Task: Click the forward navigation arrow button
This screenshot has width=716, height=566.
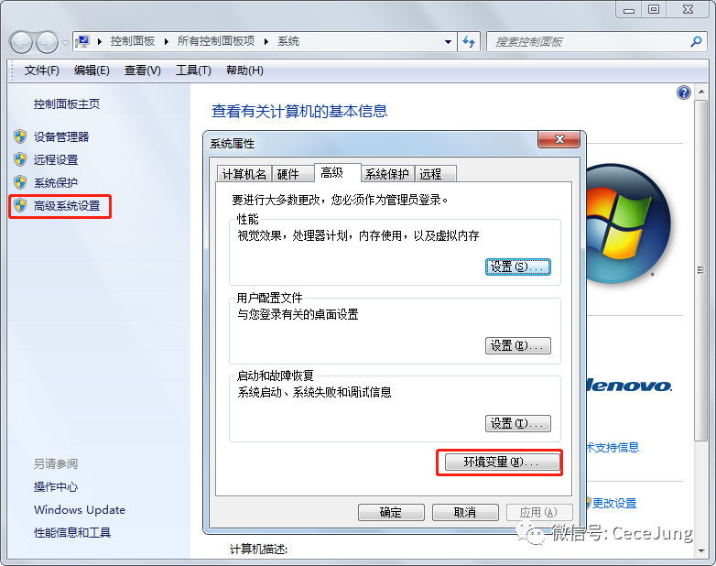Action: pyautogui.click(x=48, y=42)
